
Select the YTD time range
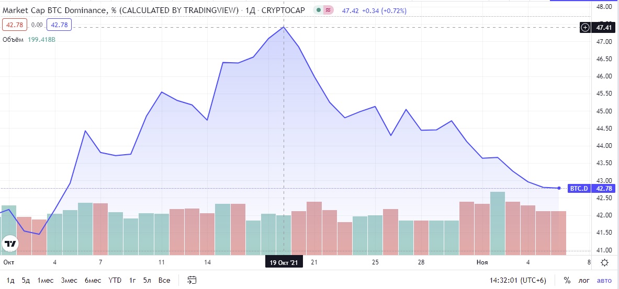(115, 280)
